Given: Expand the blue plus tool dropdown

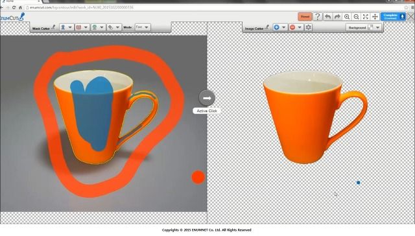Looking at the screenshot, I should tap(284, 27).
